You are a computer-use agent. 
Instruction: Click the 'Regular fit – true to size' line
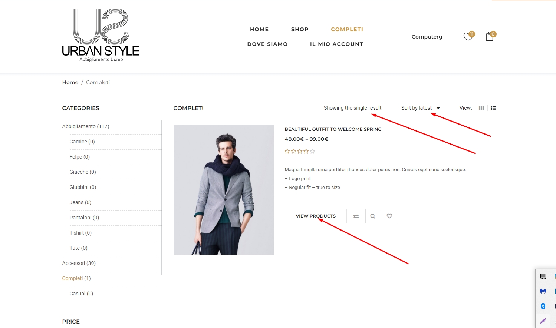point(312,188)
